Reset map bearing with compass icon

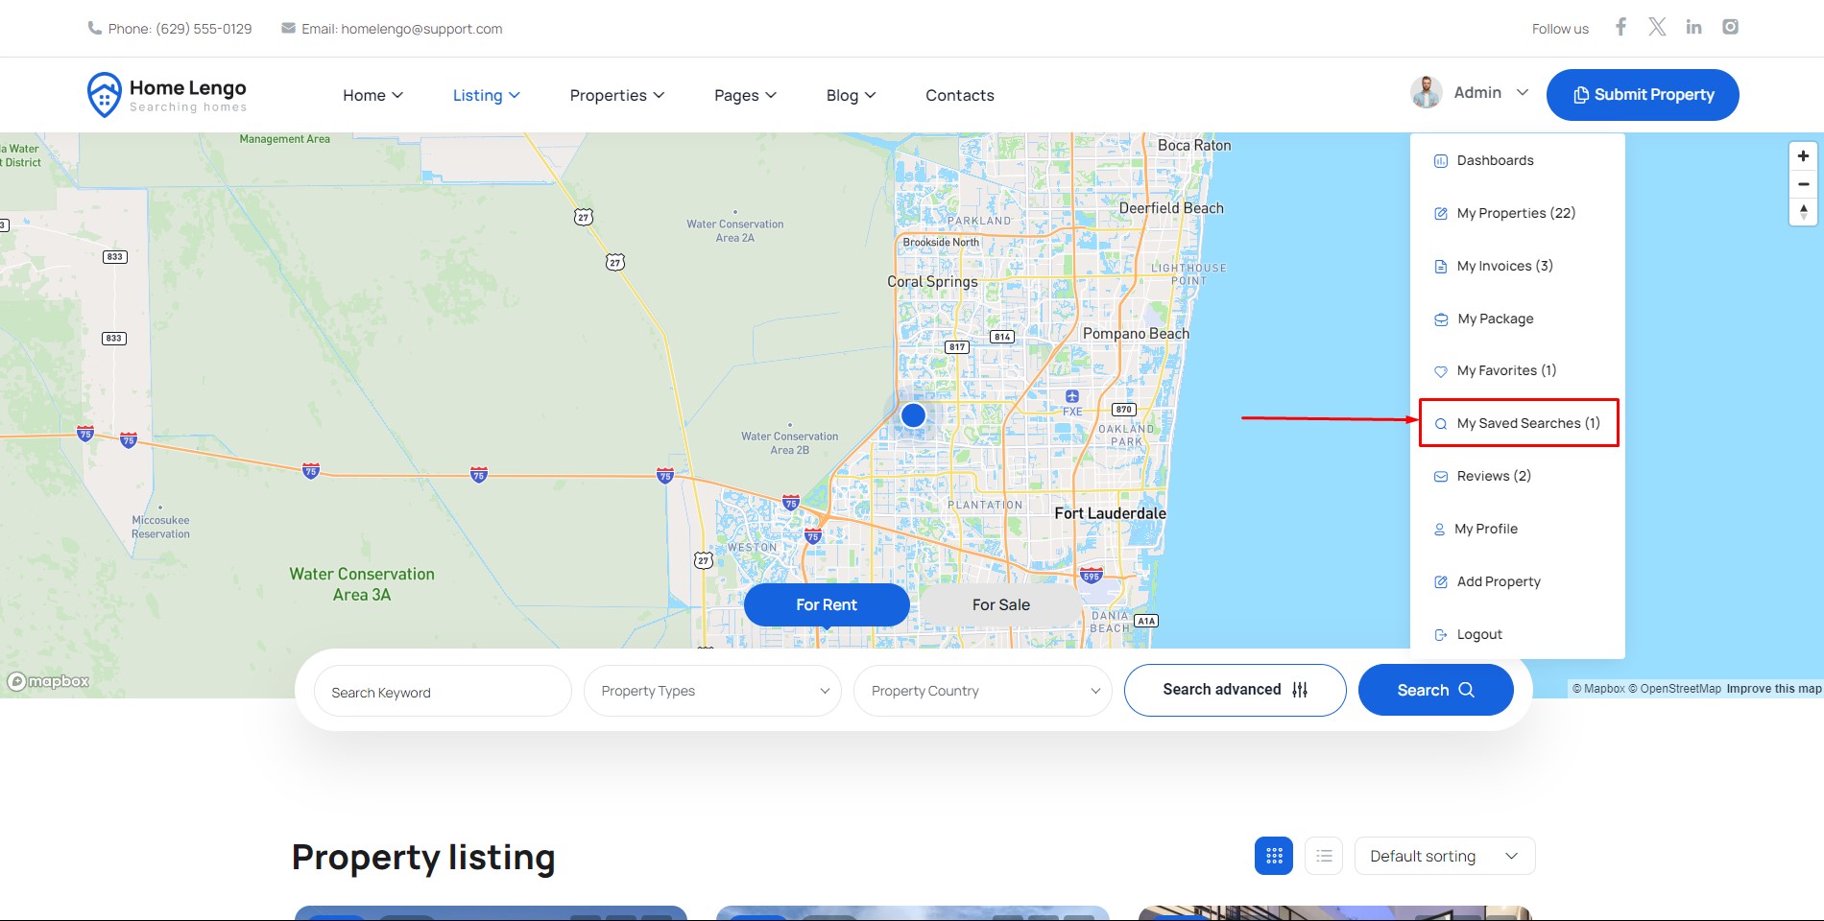1803,212
